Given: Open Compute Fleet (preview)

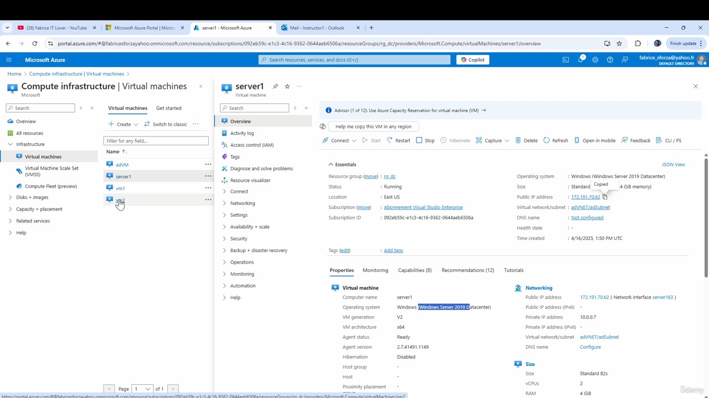Looking at the screenshot, I should 50,186.
